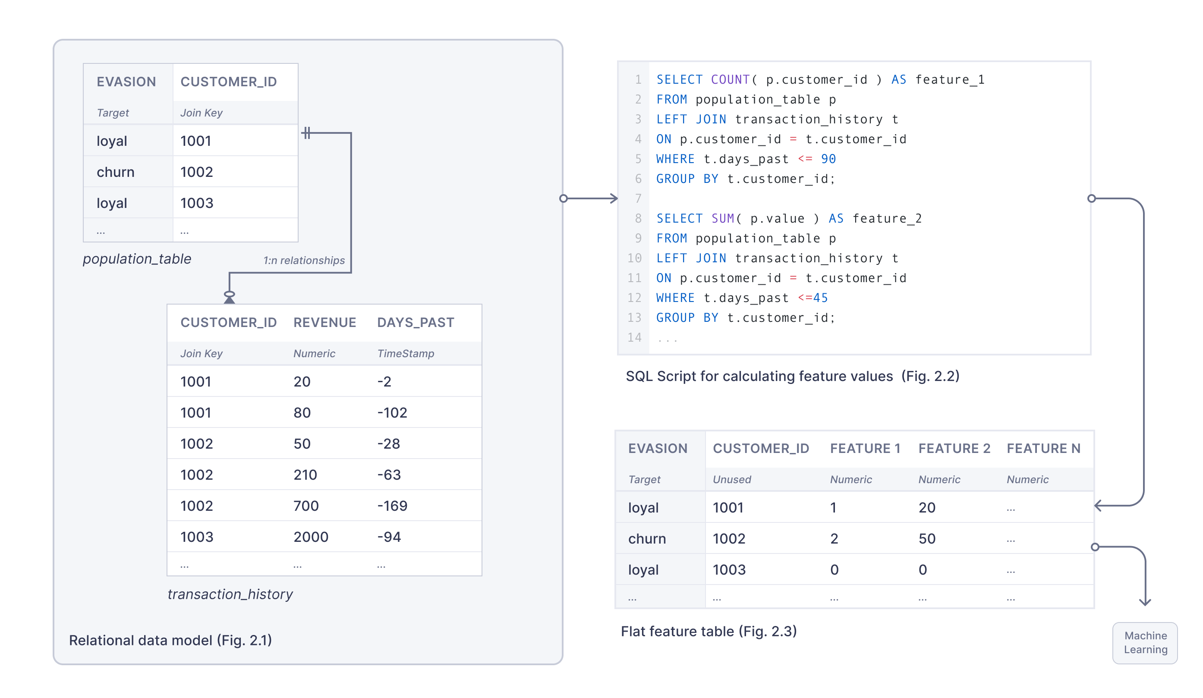This screenshot has height=698, width=1203.
Task: Click line number 14 in SQL script
Action: coord(634,337)
